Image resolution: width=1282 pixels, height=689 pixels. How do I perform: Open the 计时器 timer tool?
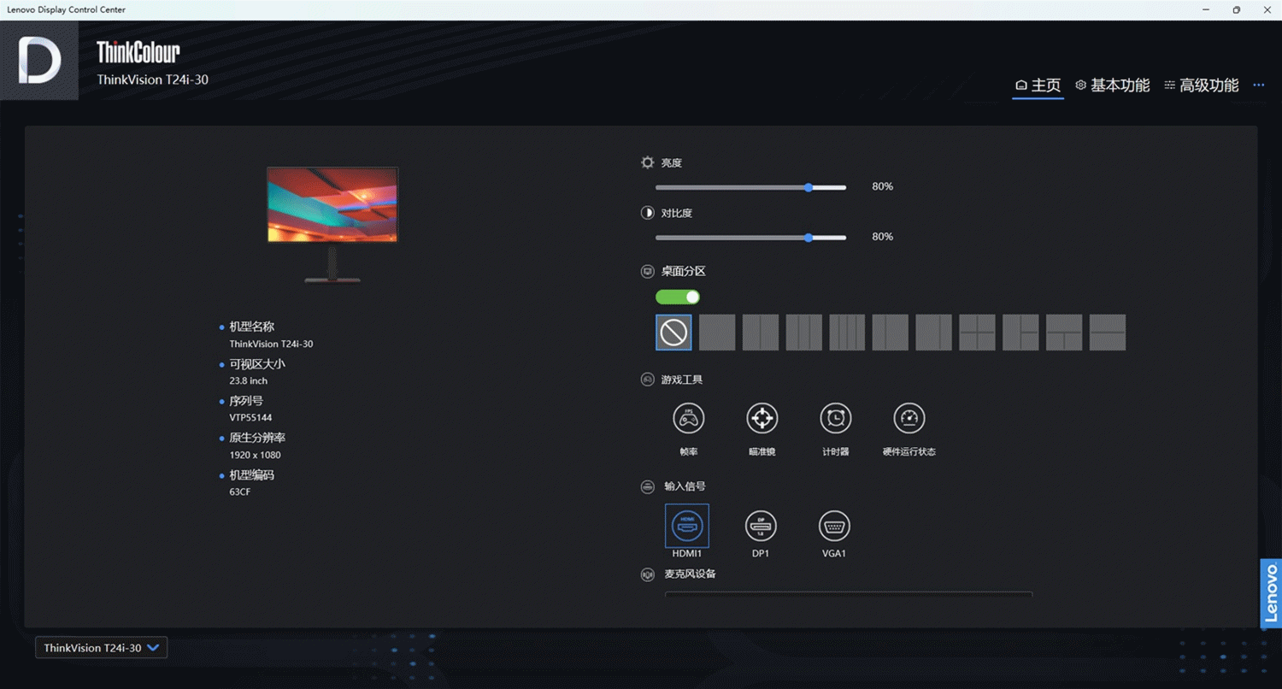click(836, 418)
